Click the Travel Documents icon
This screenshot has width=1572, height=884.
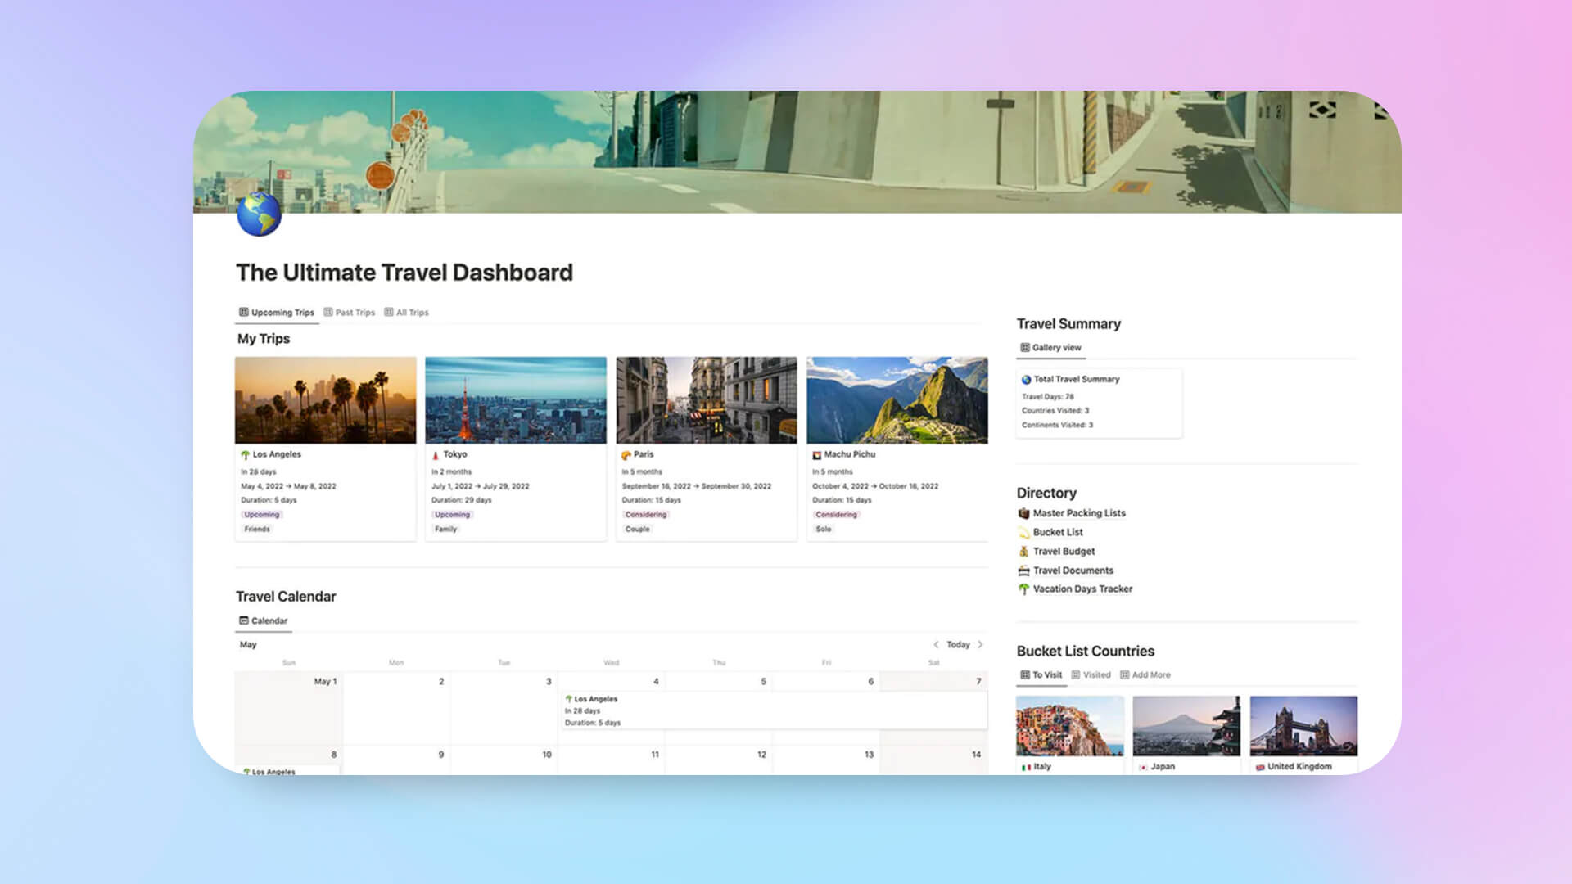point(1023,570)
